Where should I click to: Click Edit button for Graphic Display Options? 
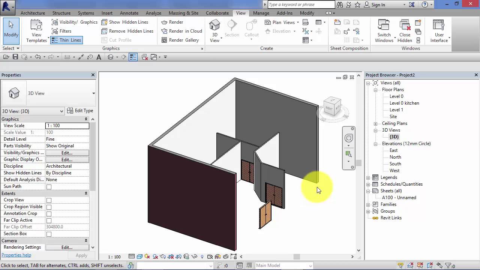point(67,160)
